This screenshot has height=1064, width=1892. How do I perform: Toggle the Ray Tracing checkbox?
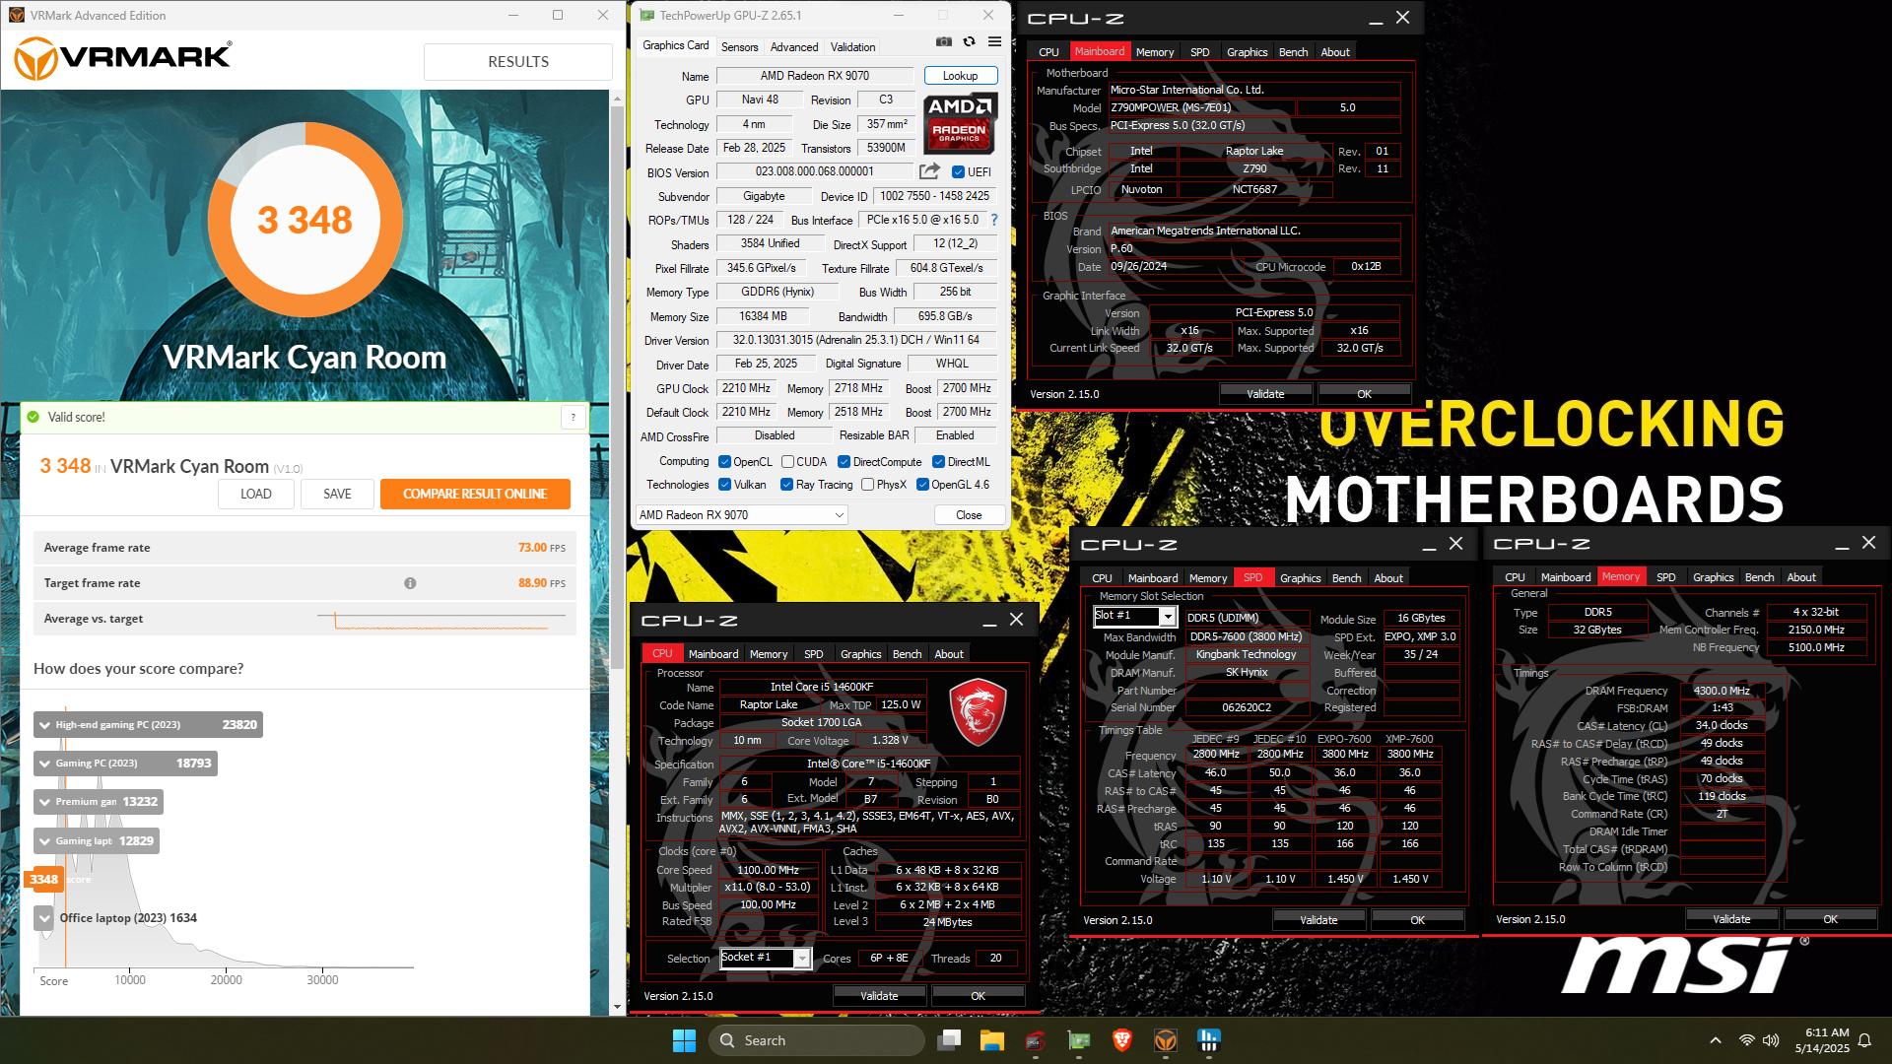[786, 485]
